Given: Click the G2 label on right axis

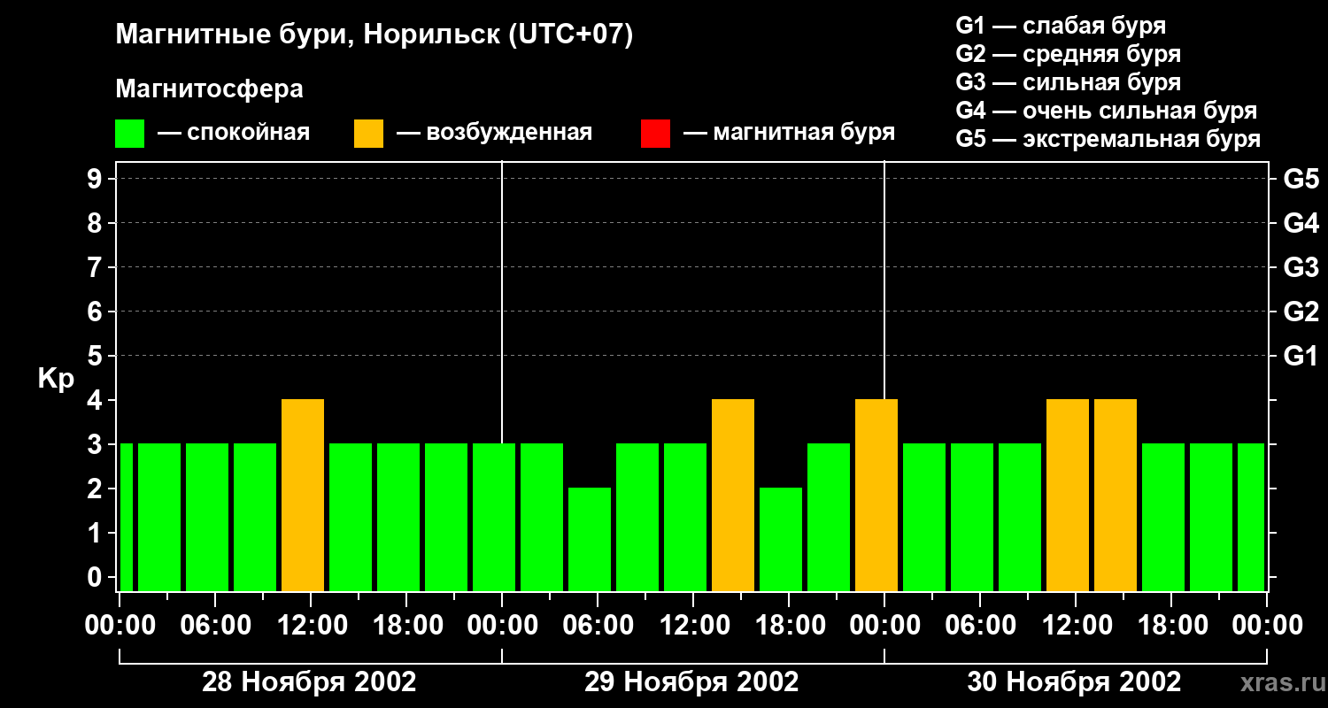Looking at the screenshot, I should (1301, 312).
